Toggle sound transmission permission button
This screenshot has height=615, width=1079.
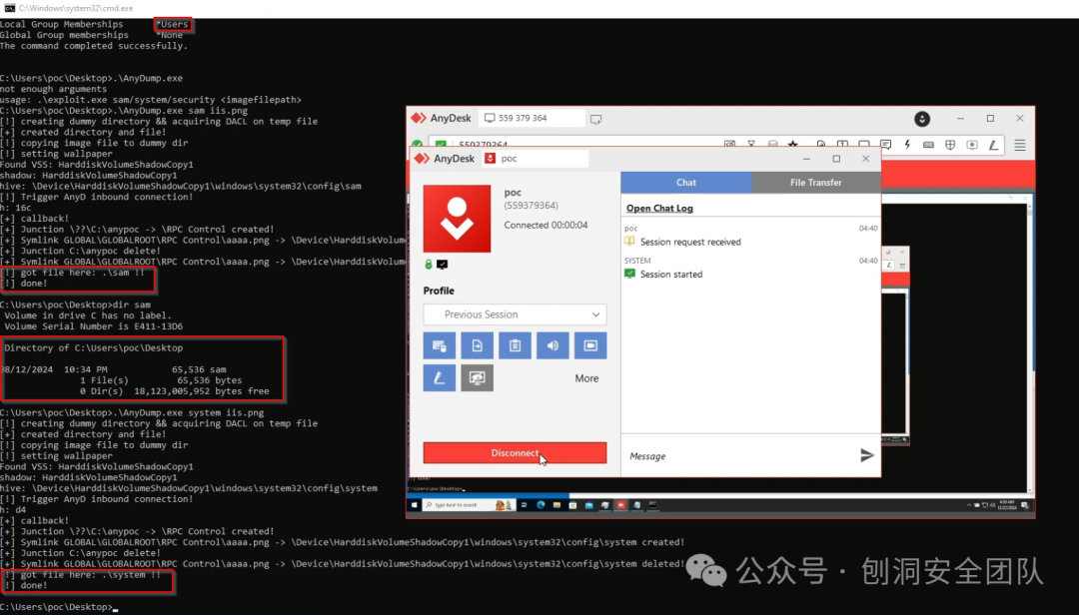click(x=552, y=345)
